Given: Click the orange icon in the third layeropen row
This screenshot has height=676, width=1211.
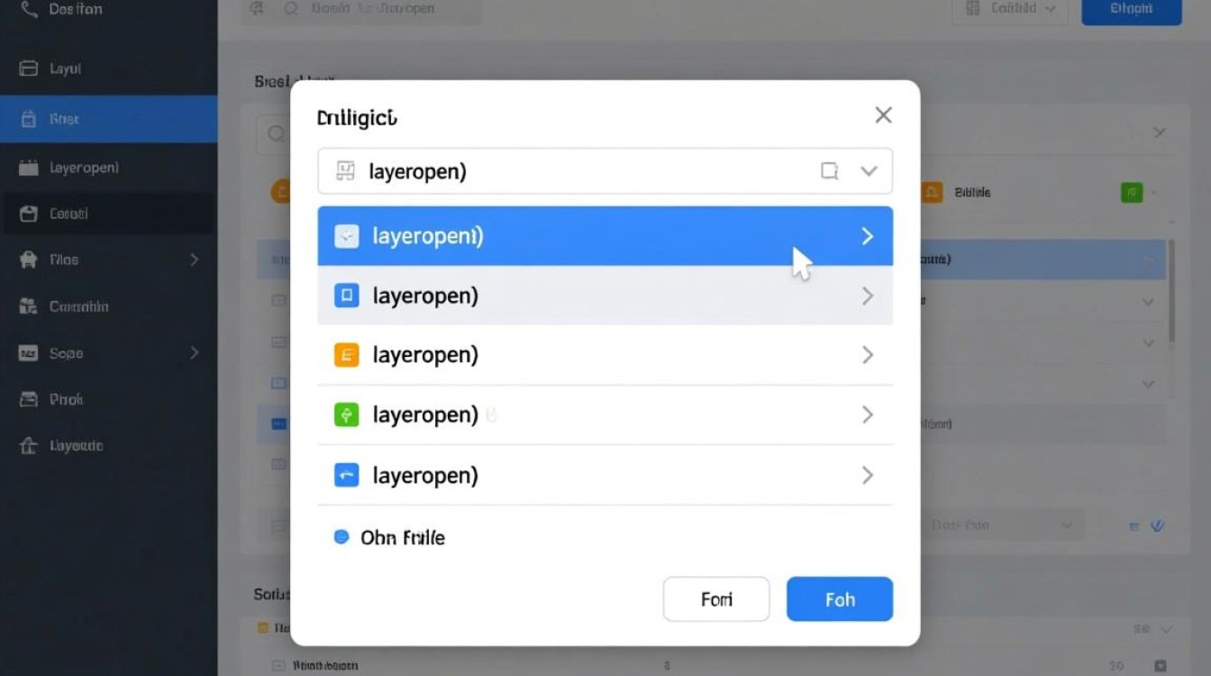Looking at the screenshot, I should tap(347, 355).
